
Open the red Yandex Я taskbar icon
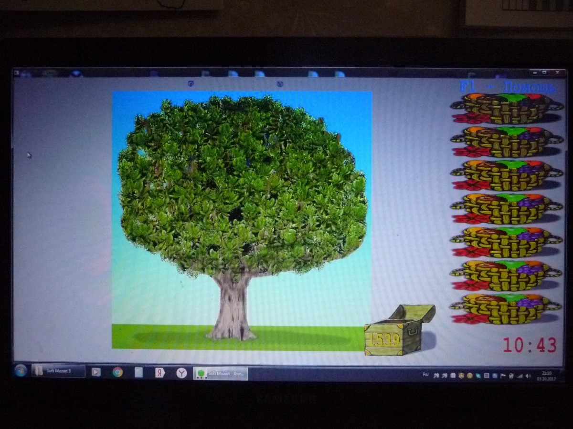(x=160, y=373)
